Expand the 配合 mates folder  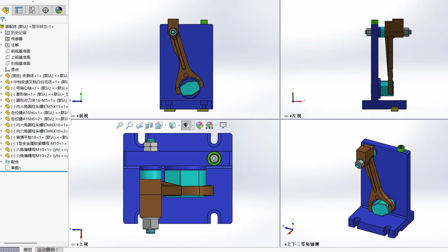2,162
